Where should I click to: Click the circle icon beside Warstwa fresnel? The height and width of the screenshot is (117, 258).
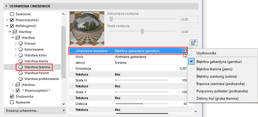21,73
